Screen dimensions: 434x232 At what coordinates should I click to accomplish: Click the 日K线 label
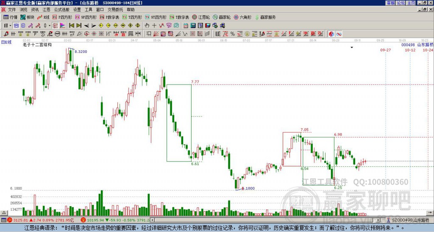[6, 42]
